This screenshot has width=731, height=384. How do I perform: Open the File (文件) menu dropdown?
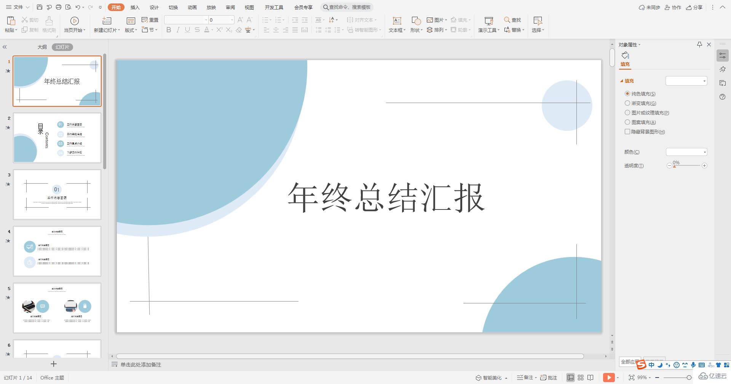coord(18,7)
